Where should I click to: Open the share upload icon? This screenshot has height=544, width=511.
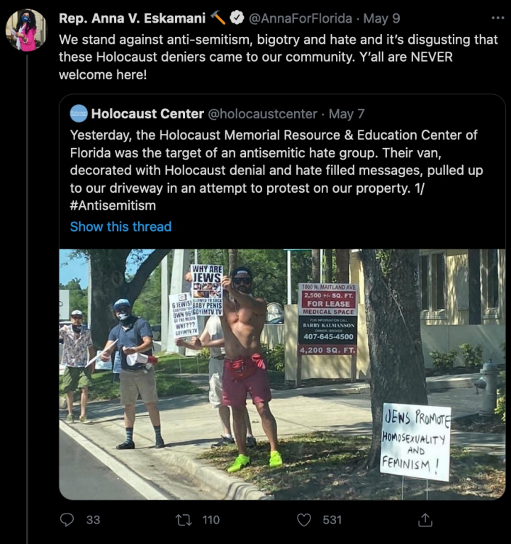pos(425,520)
